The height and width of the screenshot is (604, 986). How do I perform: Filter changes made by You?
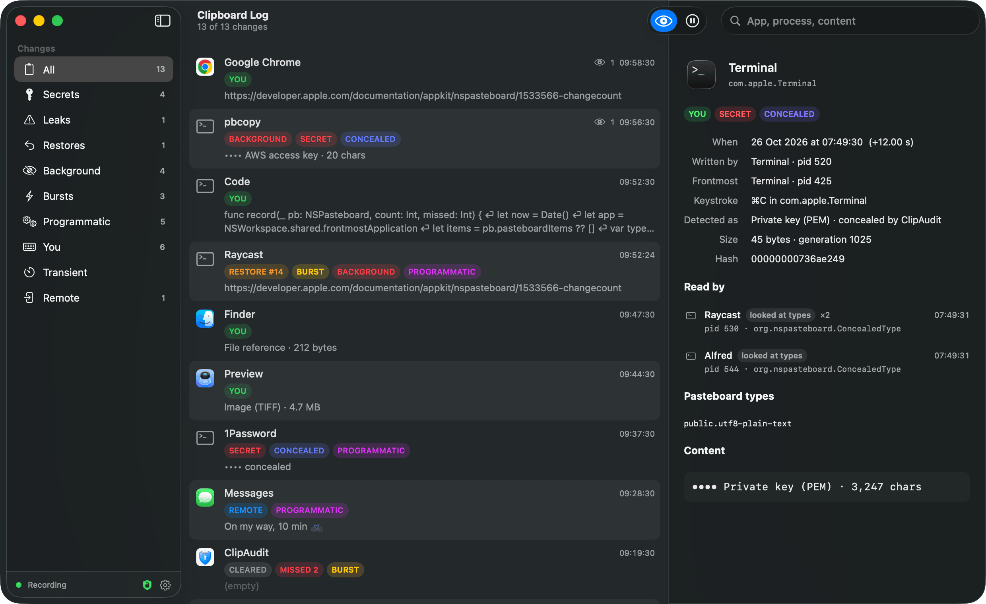94,247
